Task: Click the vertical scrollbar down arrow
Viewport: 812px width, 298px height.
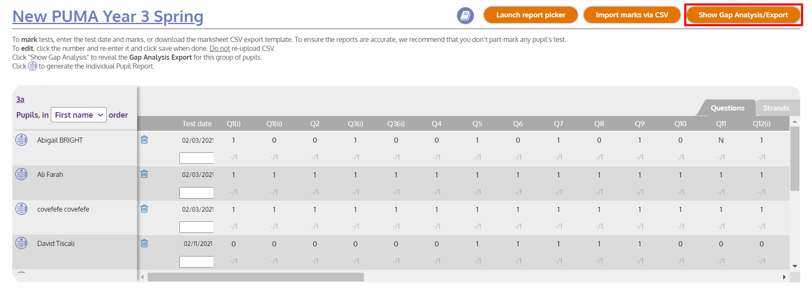Action: tap(795, 266)
